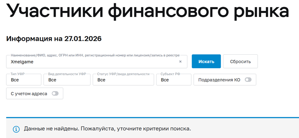Click the Вид деятельности УФР field caption

(x=67, y=74)
